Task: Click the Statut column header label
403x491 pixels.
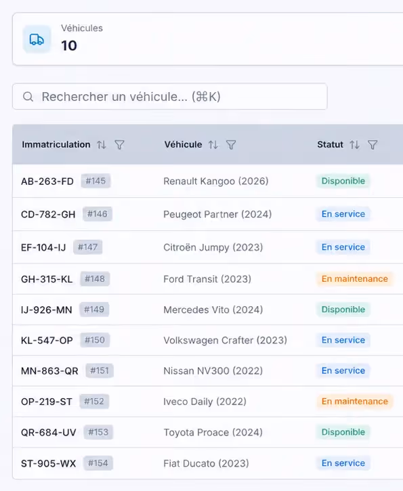Action: click(331, 145)
